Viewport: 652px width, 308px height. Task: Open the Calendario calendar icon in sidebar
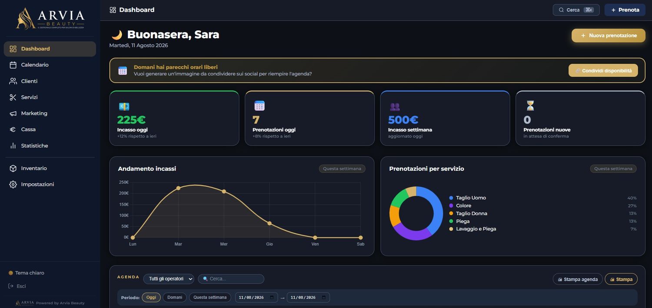[x=13, y=65]
